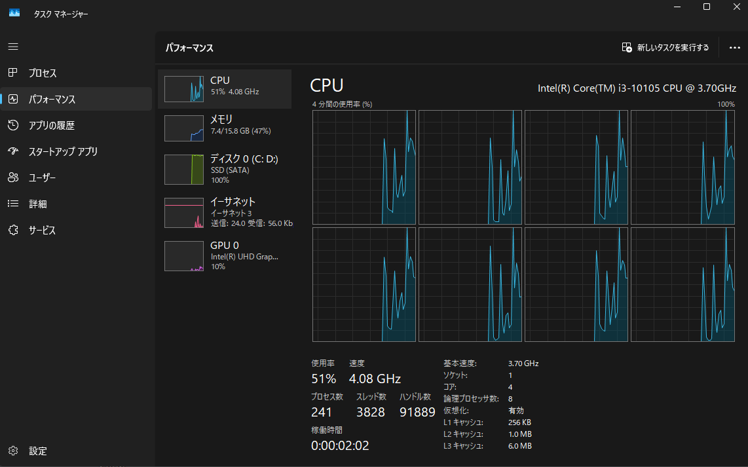Click the Intel Core i3-10105 processor name
This screenshot has width=748, height=467.
tap(637, 88)
